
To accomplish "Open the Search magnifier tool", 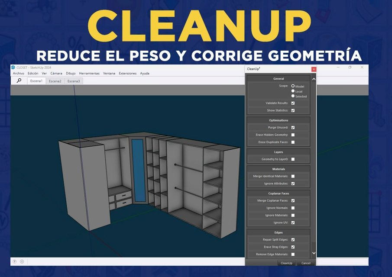I will [x=19, y=81].
